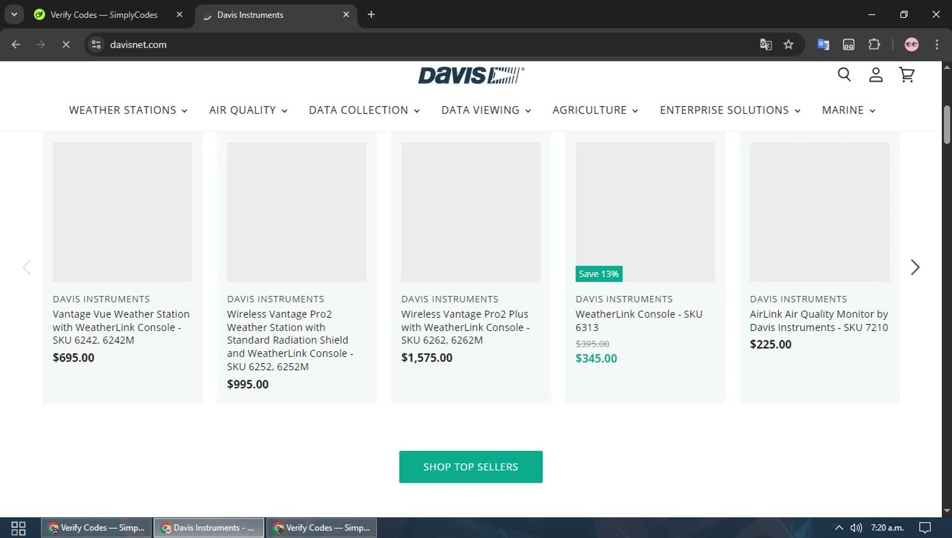The height and width of the screenshot is (538, 952).
Task: Click the Vantage Pro2 Plus product image
Action: 471,212
